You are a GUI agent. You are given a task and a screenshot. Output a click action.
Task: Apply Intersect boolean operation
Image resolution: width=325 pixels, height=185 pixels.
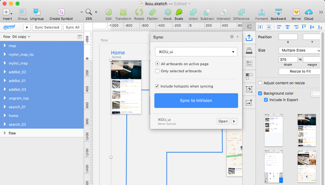click(x=223, y=12)
